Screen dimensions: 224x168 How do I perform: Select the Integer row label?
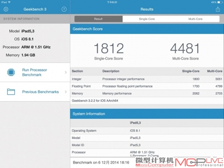point(77,79)
